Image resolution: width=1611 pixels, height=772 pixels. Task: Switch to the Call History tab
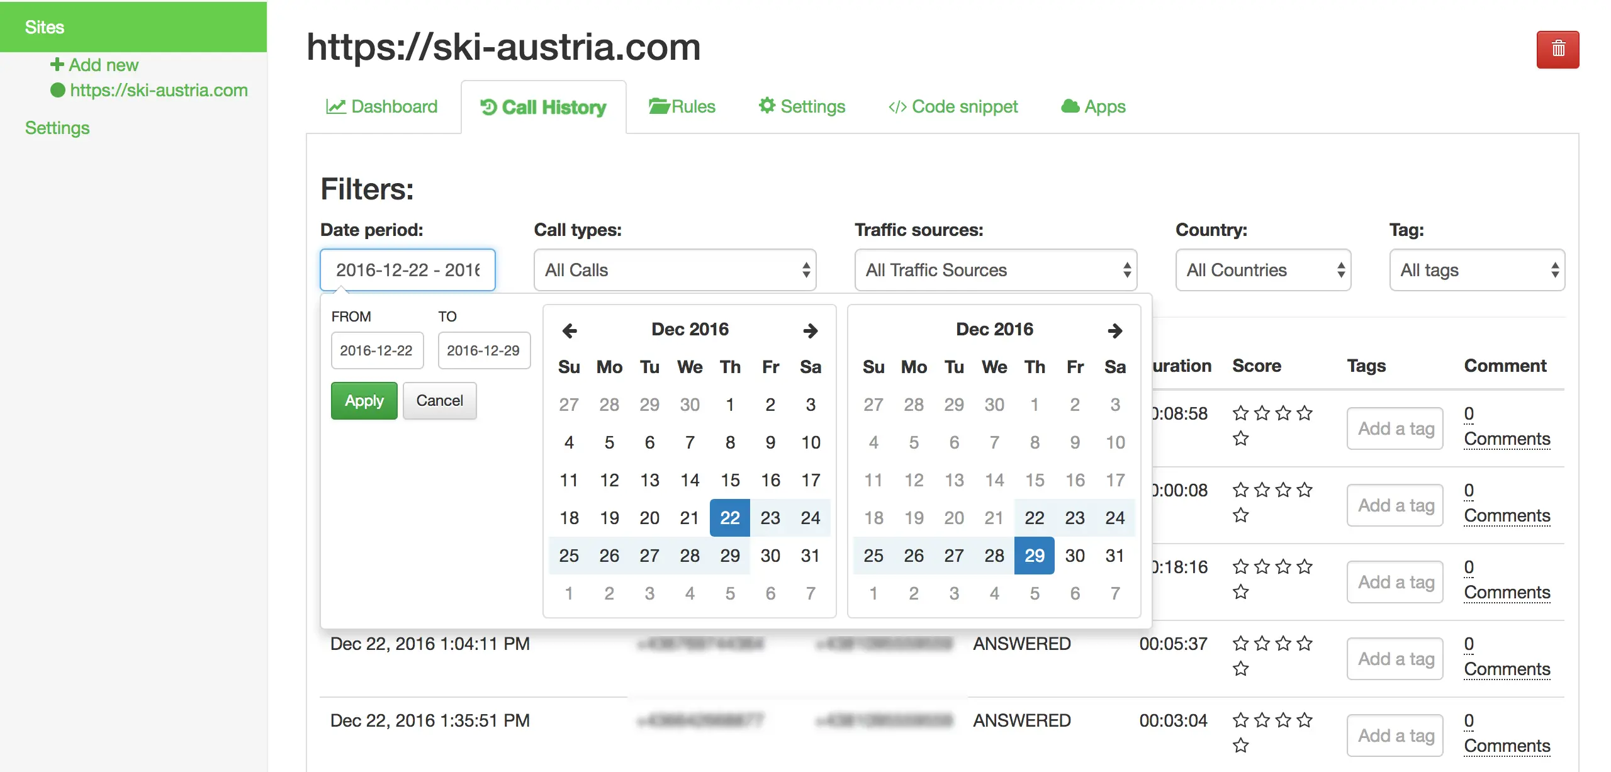[x=543, y=107]
